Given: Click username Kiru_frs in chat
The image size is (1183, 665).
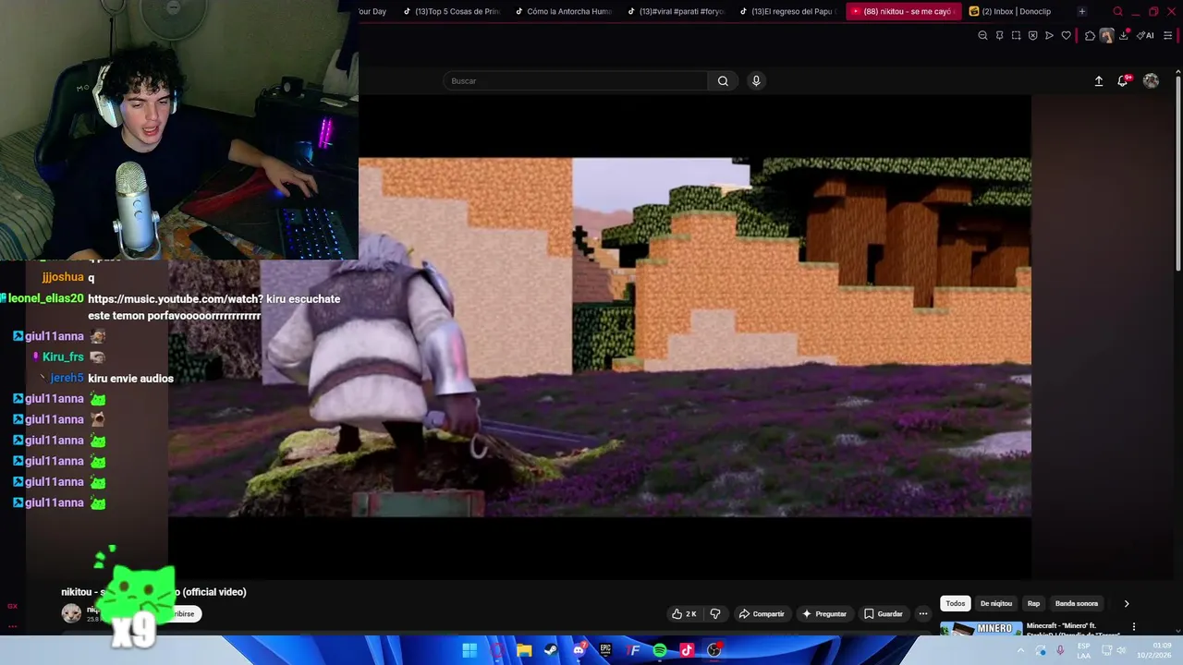Looking at the screenshot, I should tap(63, 357).
